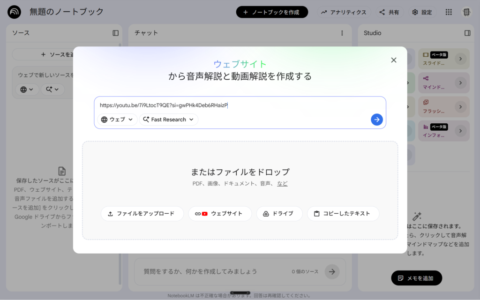Open the ウェブ source type dropdown in dialog

117,120
